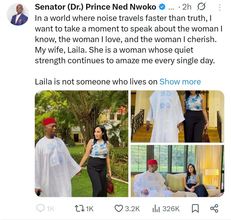Open the top-right staircase photo
Viewport: 231px width, 220px height.
coord(177,116)
